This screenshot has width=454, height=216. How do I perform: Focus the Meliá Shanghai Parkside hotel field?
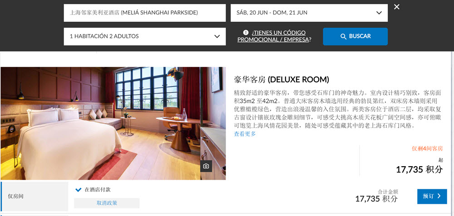coord(145,13)
